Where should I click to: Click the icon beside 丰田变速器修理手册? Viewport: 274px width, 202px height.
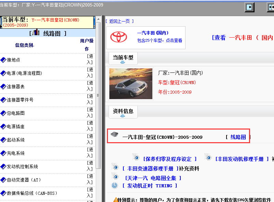coord(115,167)
